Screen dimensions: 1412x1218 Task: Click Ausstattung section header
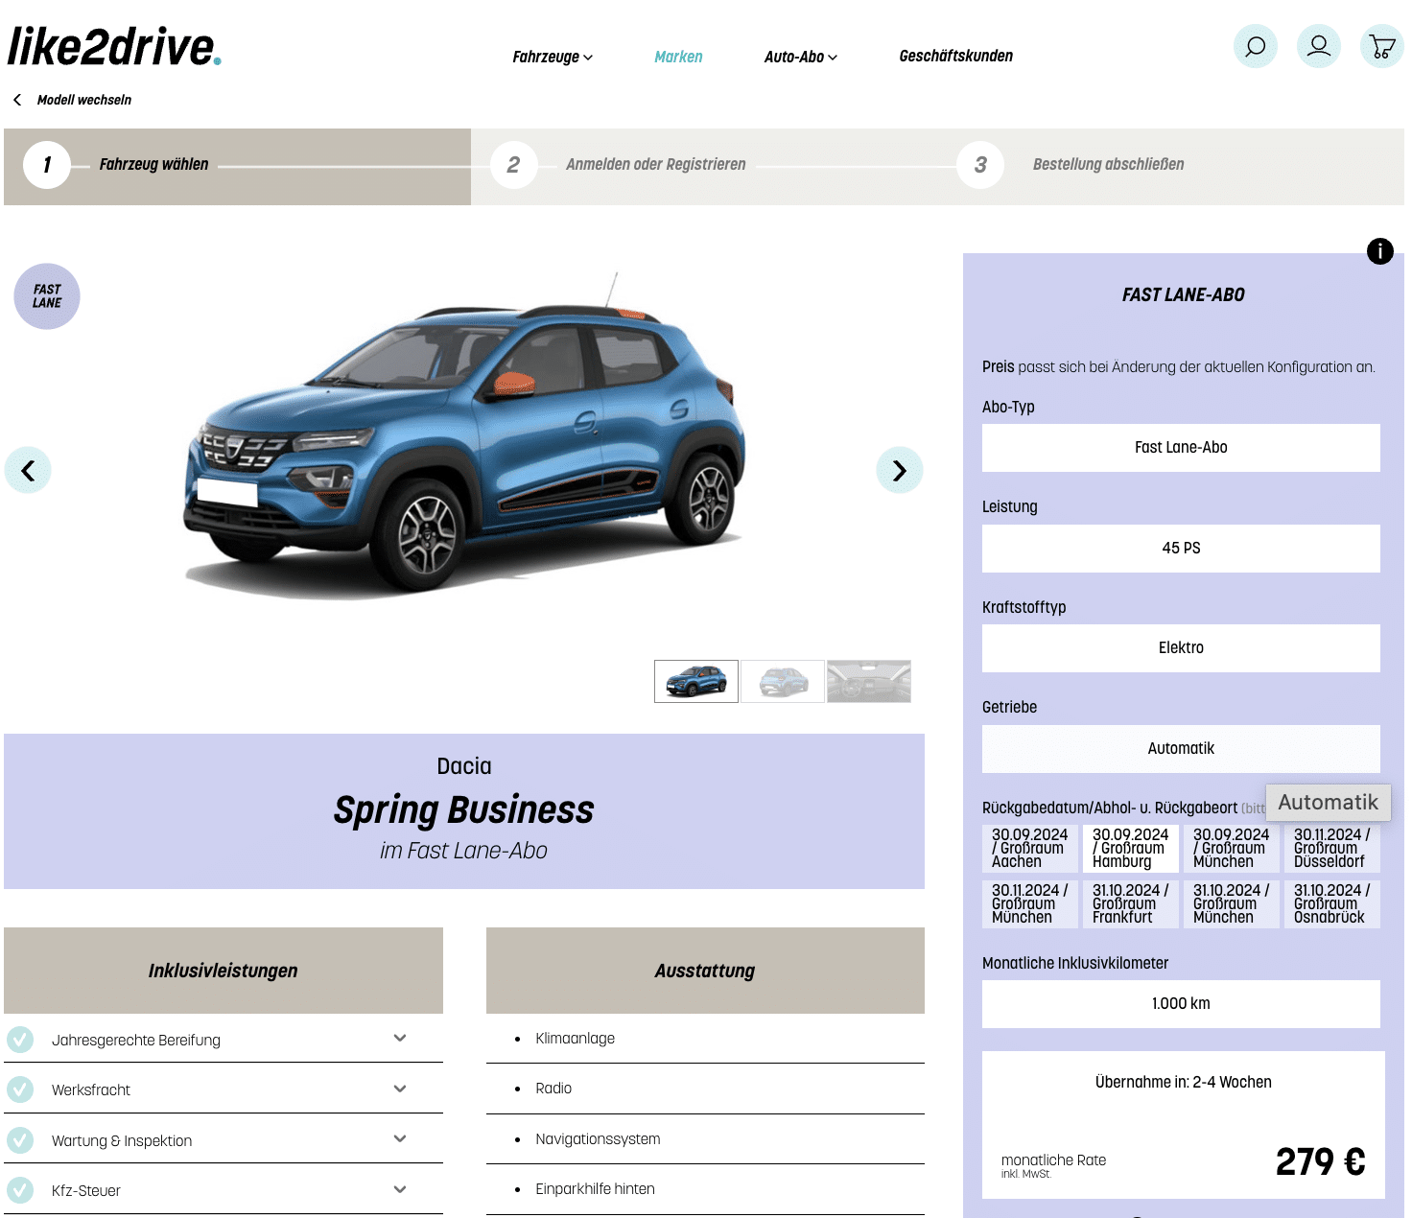(x=705, y=971)
